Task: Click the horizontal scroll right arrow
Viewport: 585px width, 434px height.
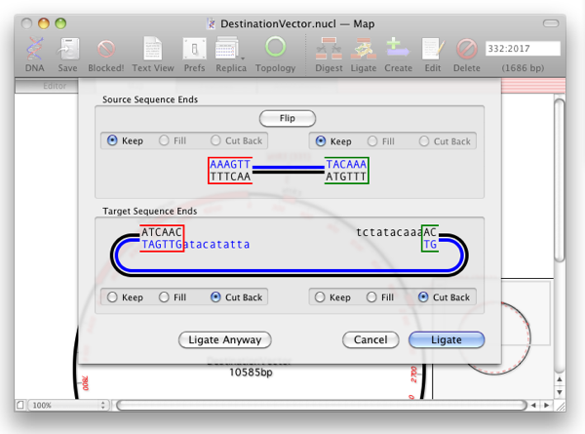Action: 547,406
